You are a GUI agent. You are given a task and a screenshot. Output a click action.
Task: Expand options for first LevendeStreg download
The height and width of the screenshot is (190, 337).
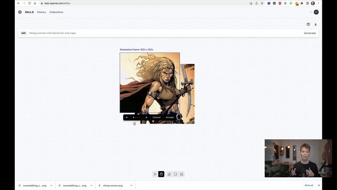pyautogui.click(x=51, y=185)
